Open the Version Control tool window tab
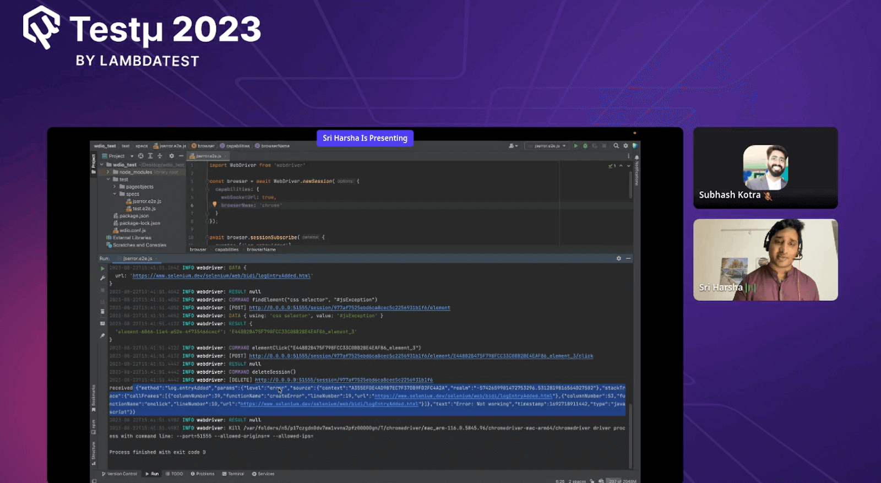The width and height of the screenshot is (881, 483). tap(119, 474)
